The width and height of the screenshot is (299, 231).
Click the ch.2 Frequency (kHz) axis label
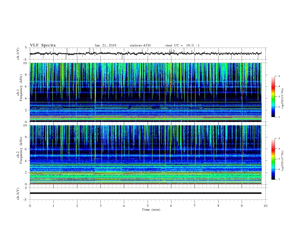point(20,150)
